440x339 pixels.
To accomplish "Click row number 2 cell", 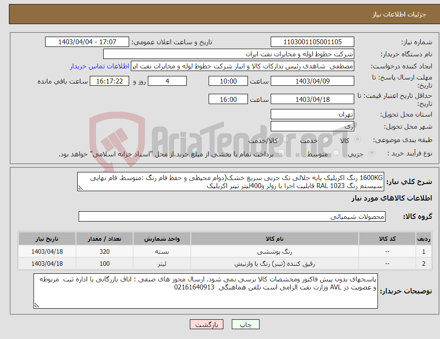I will [423, 264].
